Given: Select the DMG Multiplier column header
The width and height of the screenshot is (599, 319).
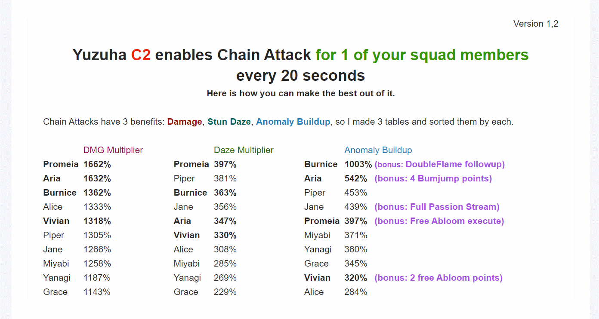Looking at the screenshot, I should [113, 150].
